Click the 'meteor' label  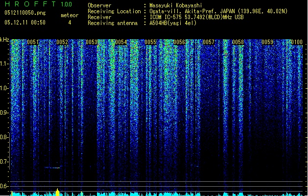pos(70,15)
